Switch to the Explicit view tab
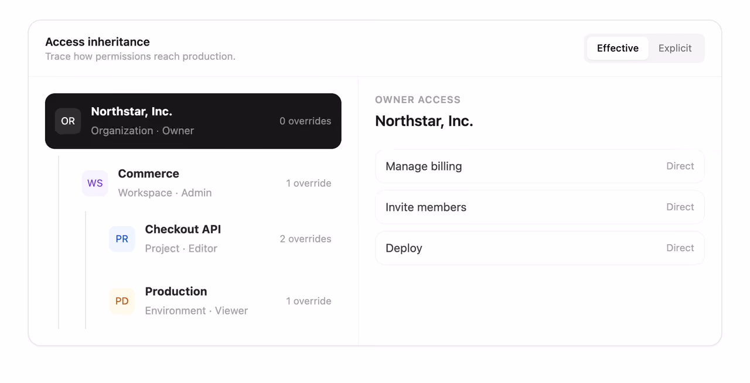 pos(675,48)
